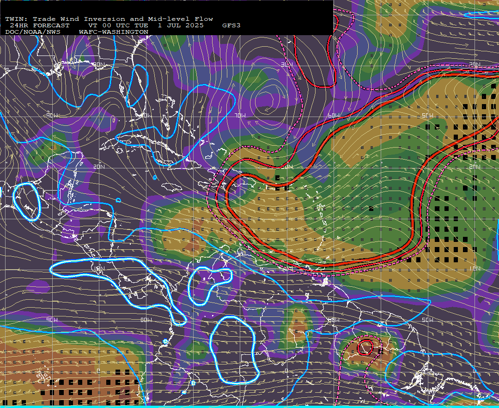Click the '10N' latitude label over Costa Rica

click(x=99, y=268)
